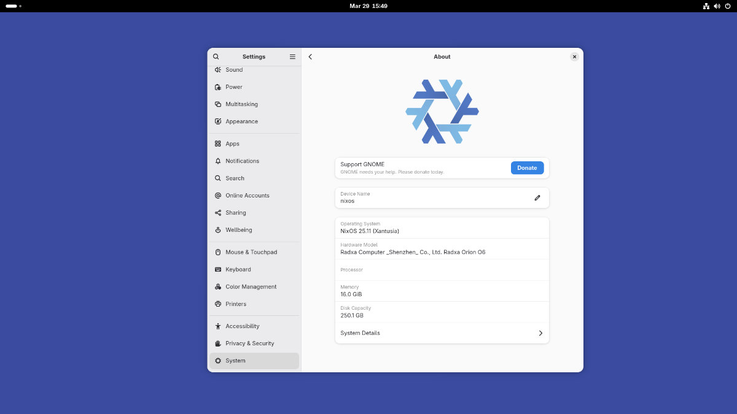Edit device name with pencil icon
Image resolution: width=737 pixels, height=414 pixels.
pyautogui.click(x=537, y=197)
